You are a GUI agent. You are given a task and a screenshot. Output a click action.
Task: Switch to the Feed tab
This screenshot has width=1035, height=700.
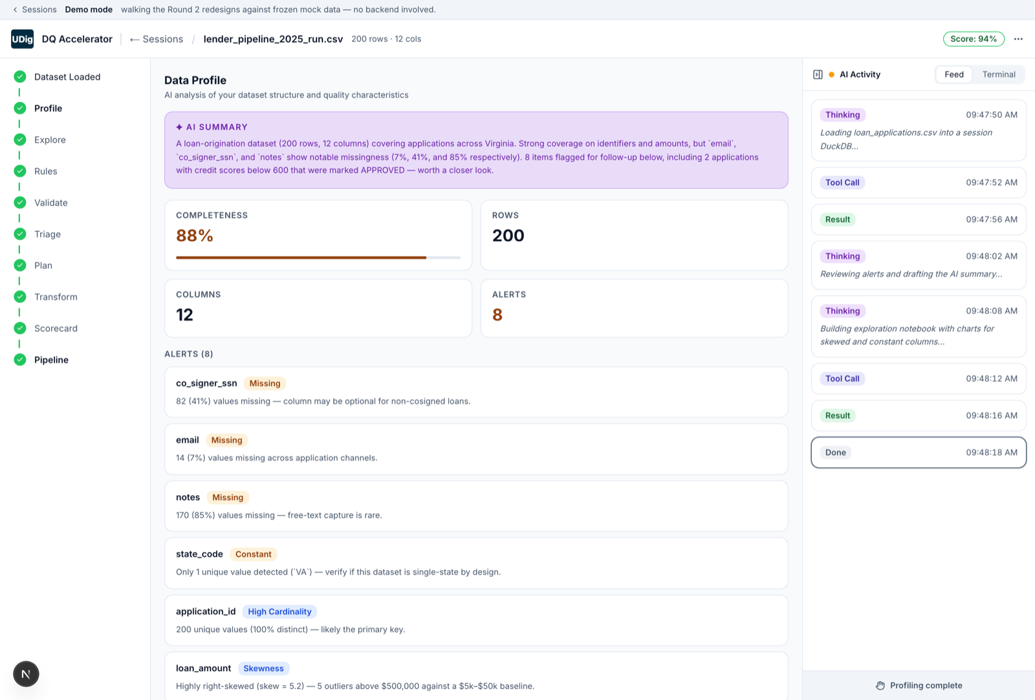click(954, 74)
